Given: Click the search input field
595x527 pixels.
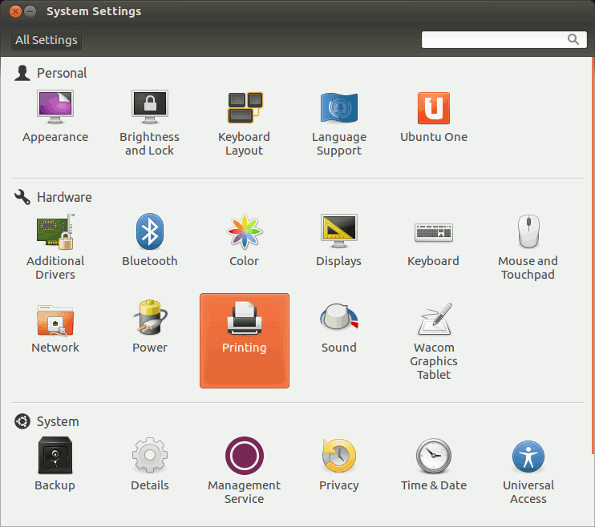Looking at the screenshot, I should tap(493, 39).
